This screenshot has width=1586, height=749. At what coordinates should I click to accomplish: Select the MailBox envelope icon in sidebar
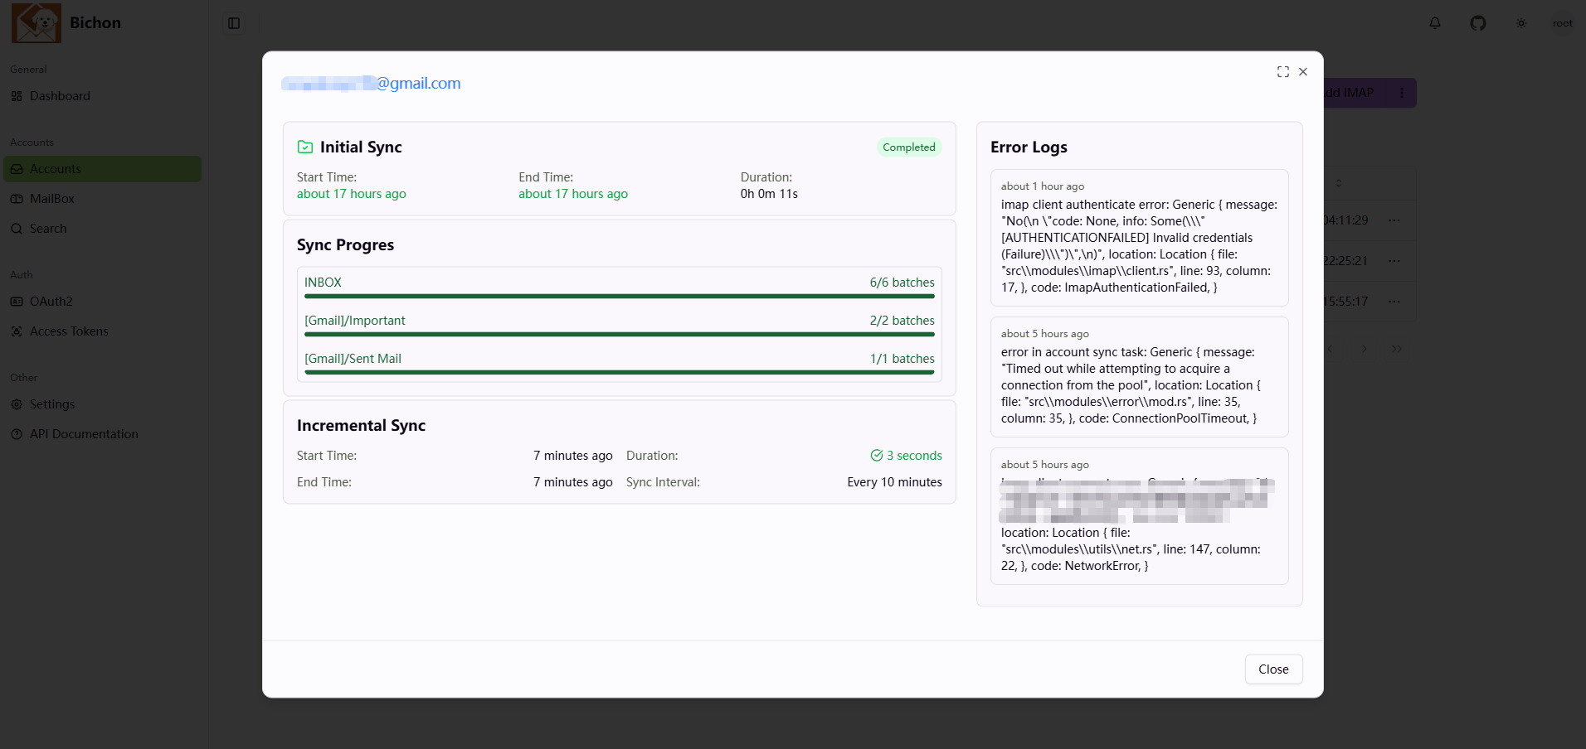[x=17, y=198]
